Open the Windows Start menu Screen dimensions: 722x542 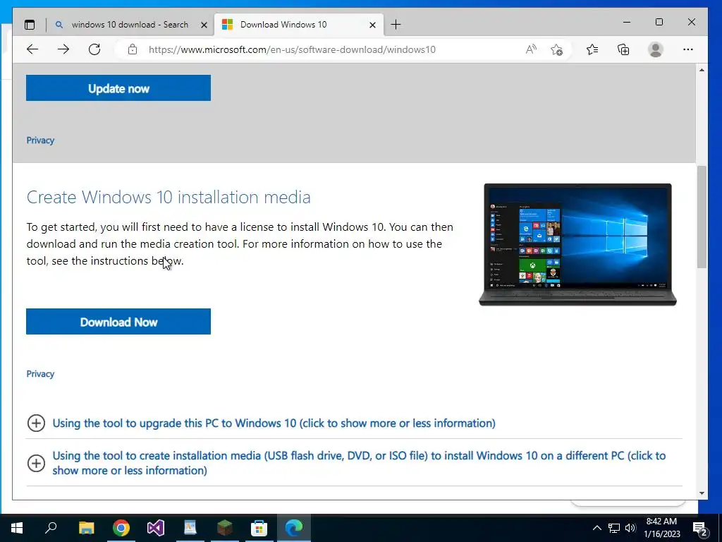pos(17,528)
